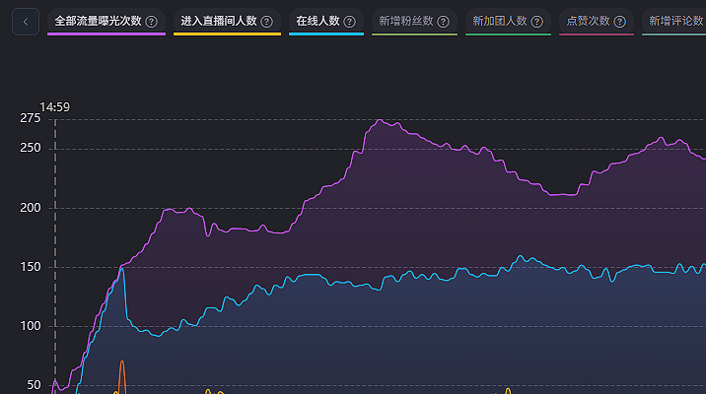The width and height of the screenshot is (706, 394).
Task: Show the 点赞次数 metric on chart
Action: click(588, 21)
